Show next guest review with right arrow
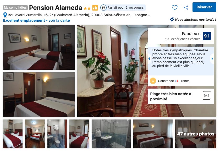Image resolution: width=220 pixels, height=152 pixels. click(x=212, y=59)
